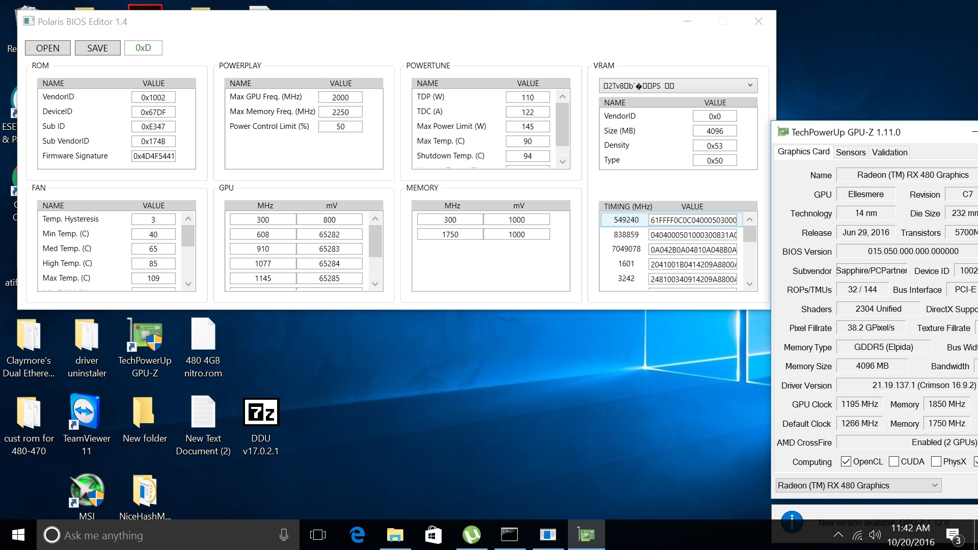The height and width of the screenshot is (550, 978).
Task: Click the Max GPU Freq. value field
Action: point(340,97)
